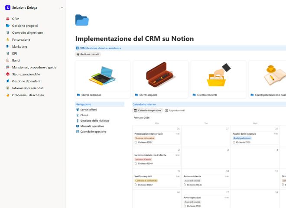286x208 pixels.
Task: Open Clienti potenziali non qualificati card
Action: [x=267, y=80]
